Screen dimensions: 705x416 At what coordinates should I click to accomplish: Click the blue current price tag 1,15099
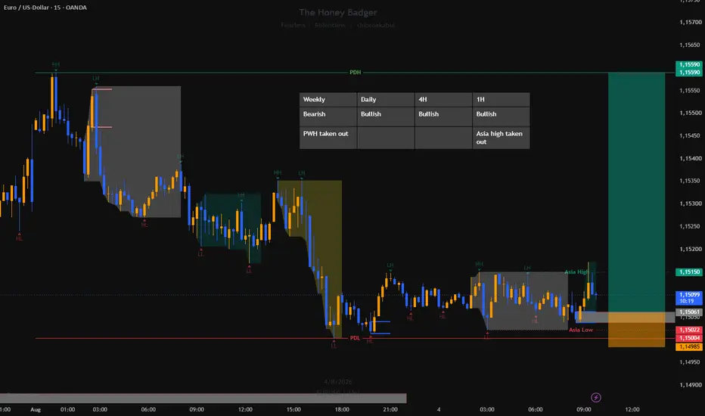[689, 298]
